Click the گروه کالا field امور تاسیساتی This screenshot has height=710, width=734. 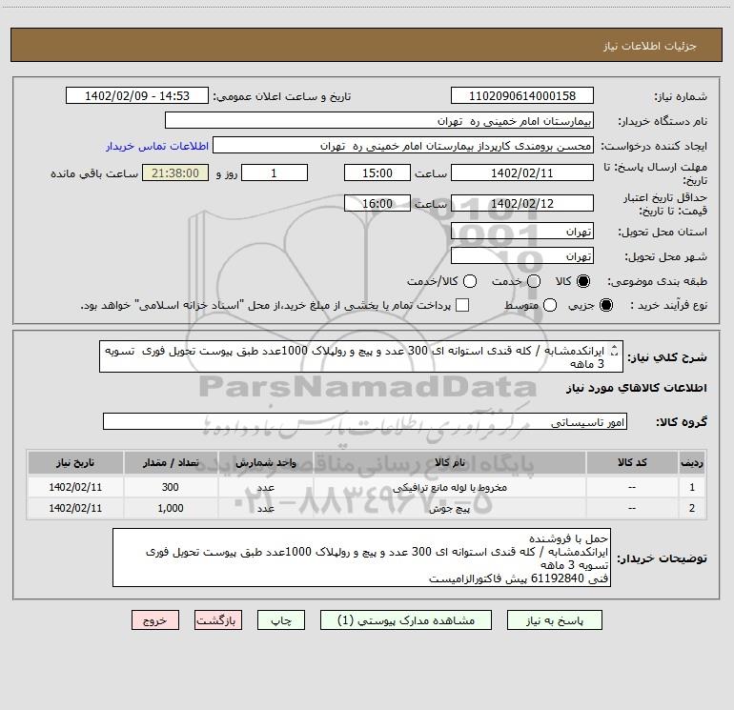coord(365,421)
